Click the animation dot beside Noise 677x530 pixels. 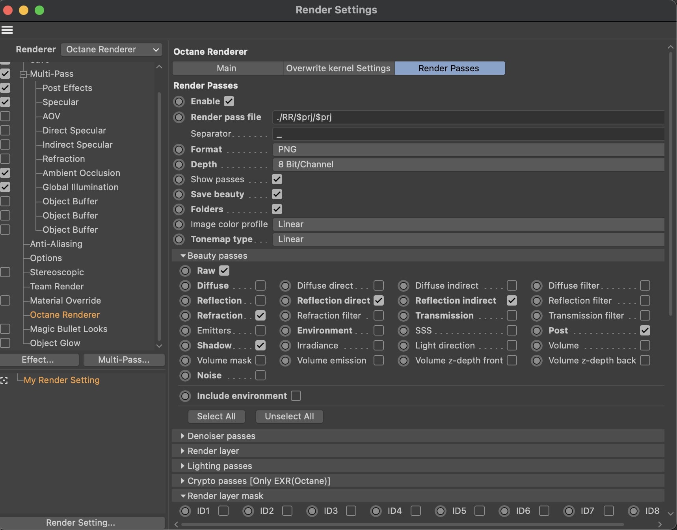[185, 376]
